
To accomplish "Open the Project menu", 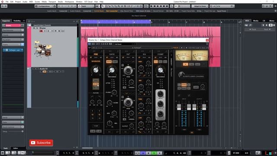I will tap(18, 2).
